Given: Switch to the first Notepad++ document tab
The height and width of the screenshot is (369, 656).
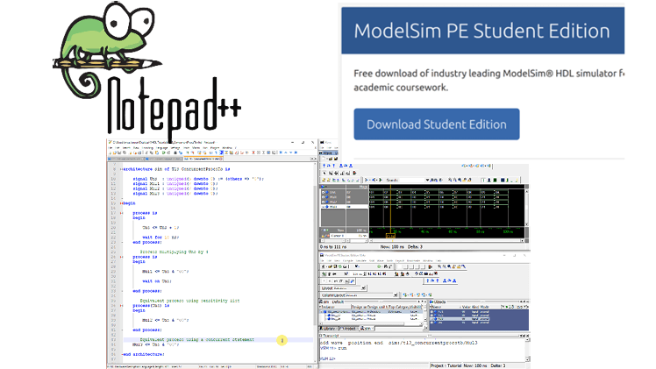Looking at the screenshot, I should tap(125, 159).
